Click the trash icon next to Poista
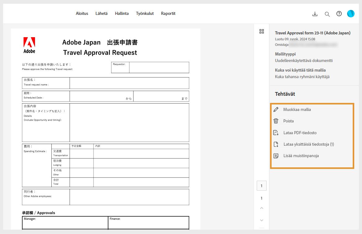 point(276,121)
